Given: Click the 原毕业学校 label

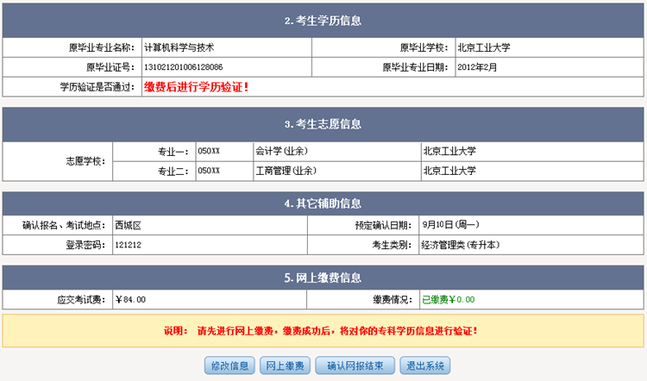Looking at the screenshot, I should 424,47.
